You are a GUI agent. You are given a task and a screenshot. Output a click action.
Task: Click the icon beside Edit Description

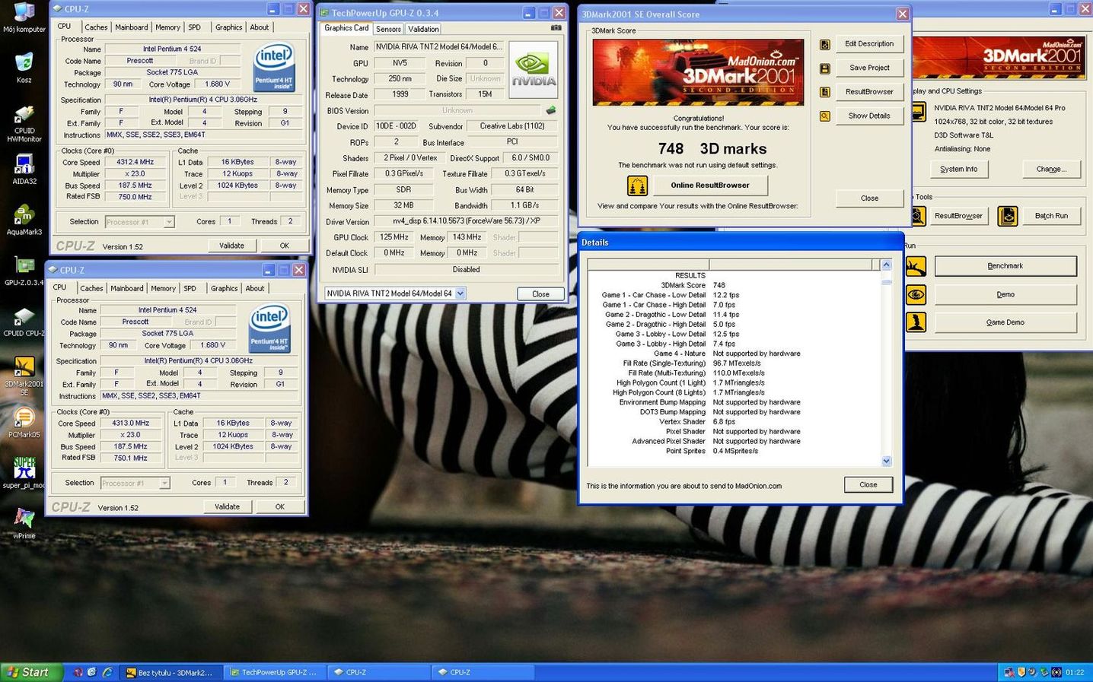824,45
